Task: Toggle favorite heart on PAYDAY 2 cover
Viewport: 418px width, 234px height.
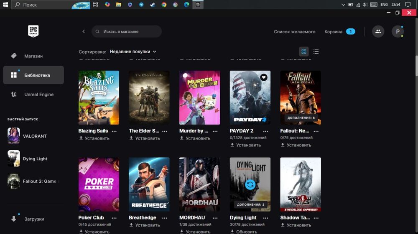Action: 264,77
